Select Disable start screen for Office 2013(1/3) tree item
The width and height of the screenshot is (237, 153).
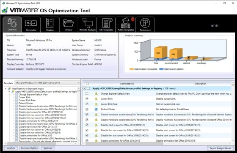[38, 127]
